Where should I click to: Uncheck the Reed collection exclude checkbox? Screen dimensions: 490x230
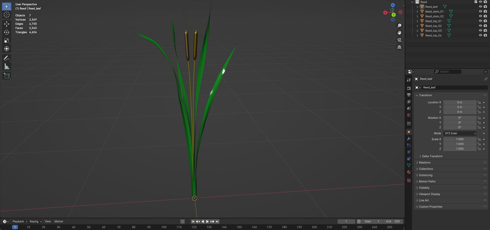tap(476, 2)
